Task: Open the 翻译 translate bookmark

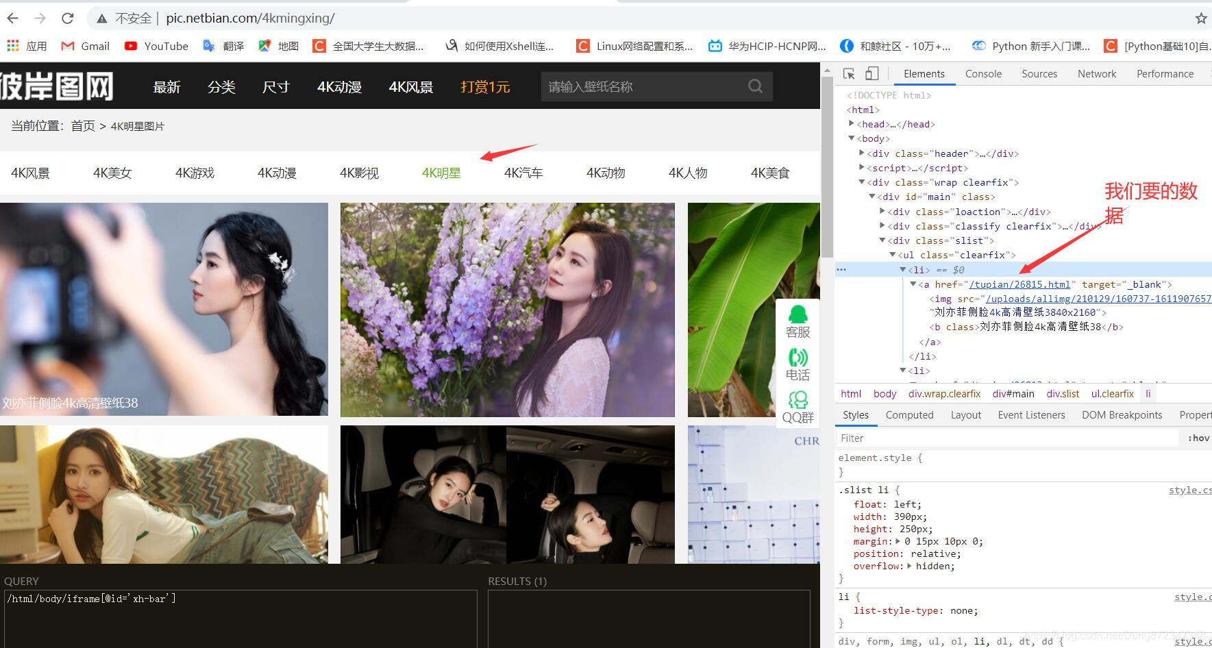Action: point(223,46)
